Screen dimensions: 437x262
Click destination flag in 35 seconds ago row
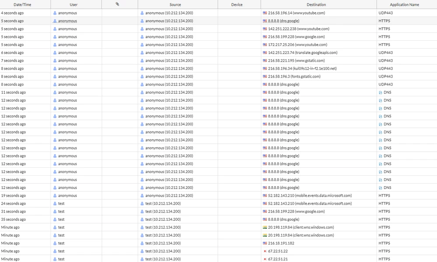pyautogui.click(x=265, y=220)
